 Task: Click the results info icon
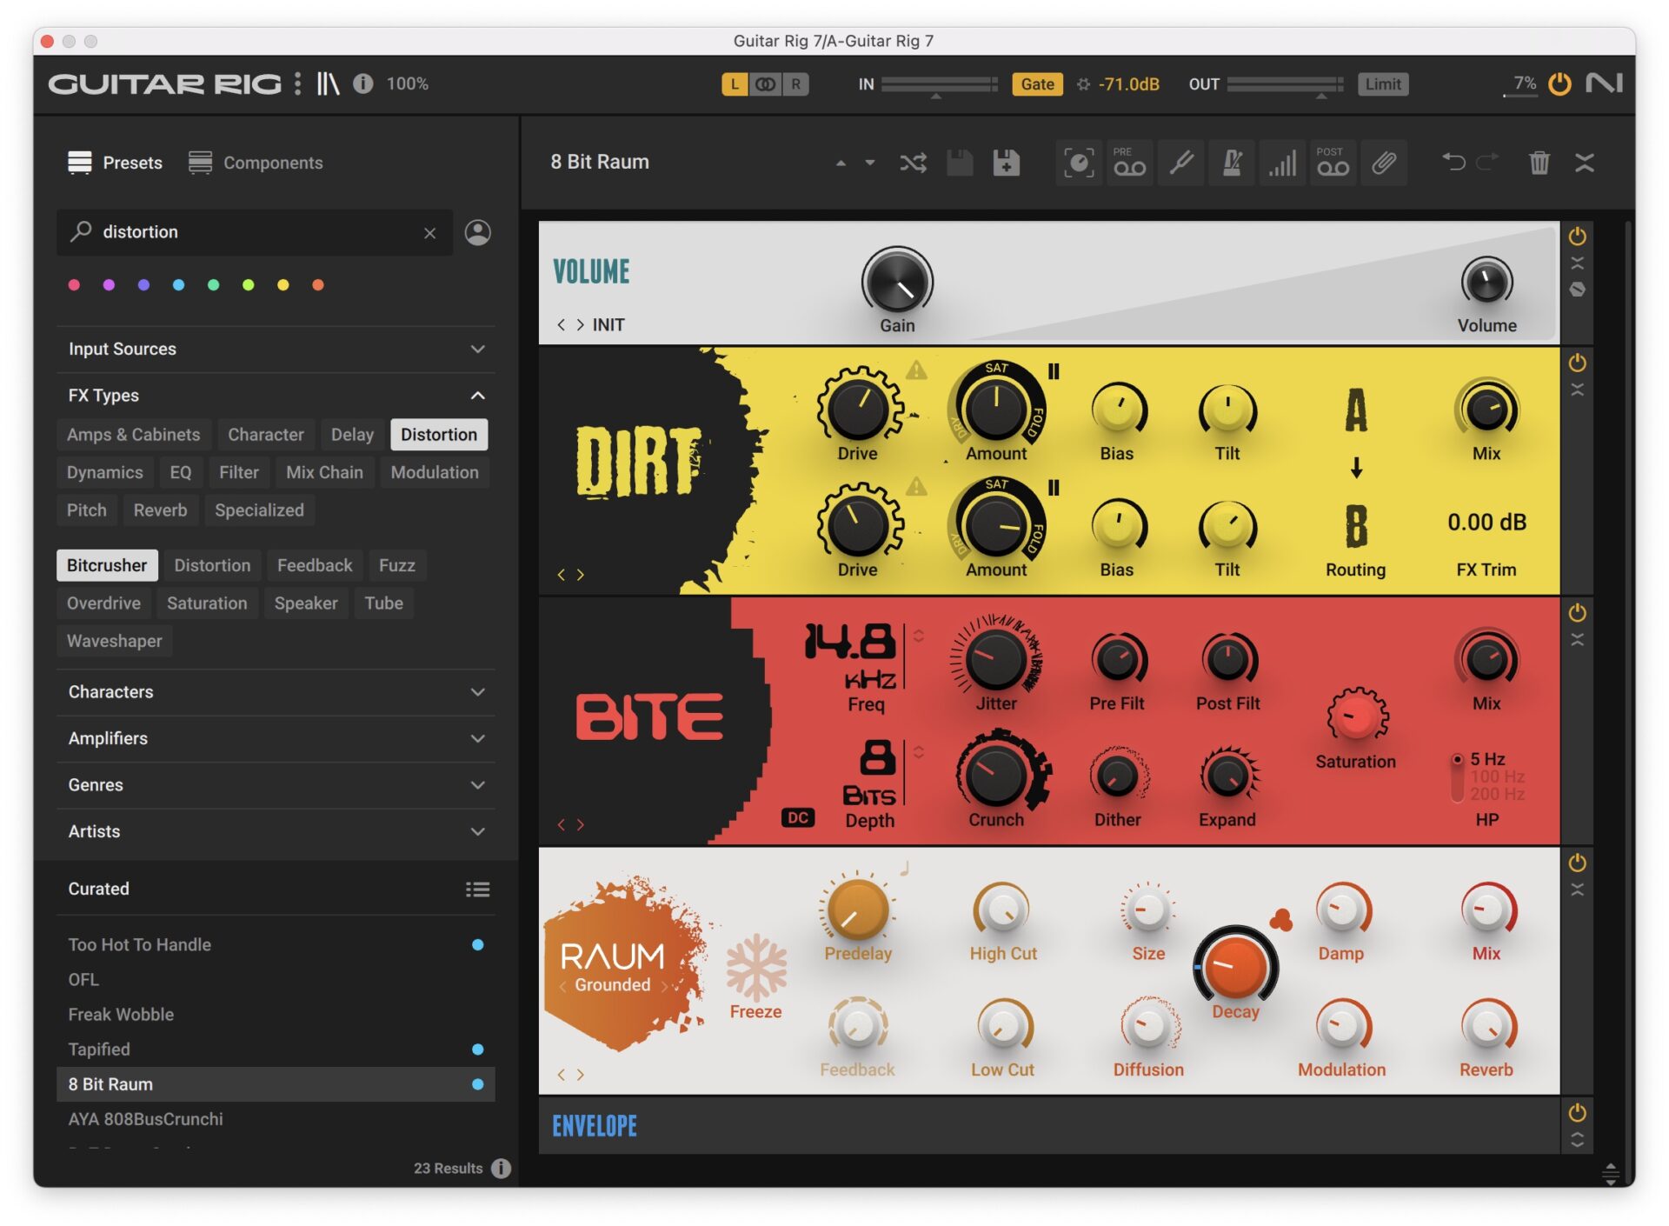(501, 1168)
